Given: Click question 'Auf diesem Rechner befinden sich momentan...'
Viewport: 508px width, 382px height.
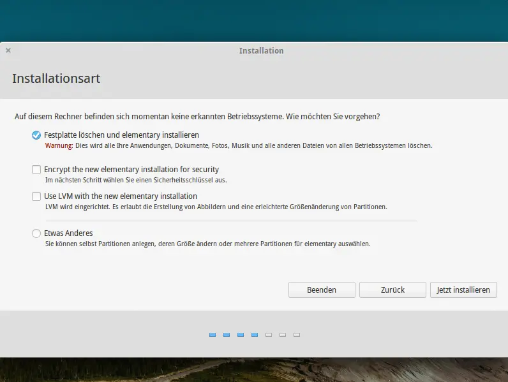Looking at the screenshot, I should [x=197, y=117].
